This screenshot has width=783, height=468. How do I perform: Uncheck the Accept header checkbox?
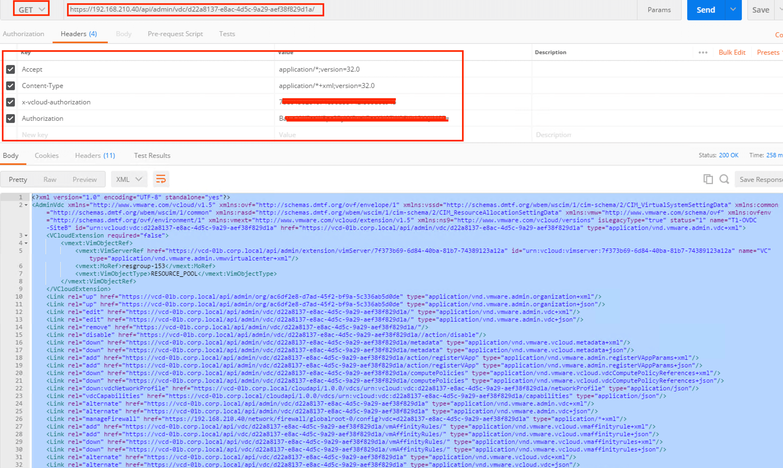pos(10,69)
